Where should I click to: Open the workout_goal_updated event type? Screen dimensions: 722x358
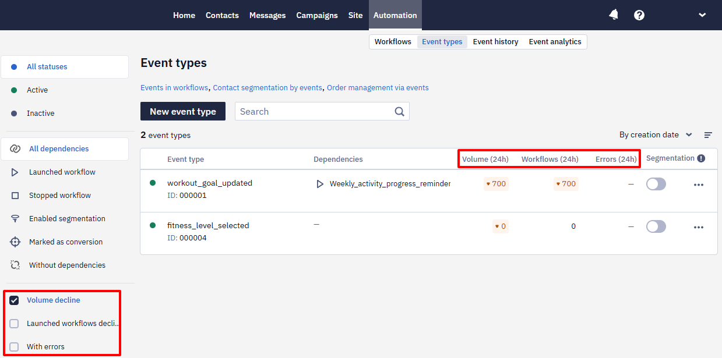210,183
